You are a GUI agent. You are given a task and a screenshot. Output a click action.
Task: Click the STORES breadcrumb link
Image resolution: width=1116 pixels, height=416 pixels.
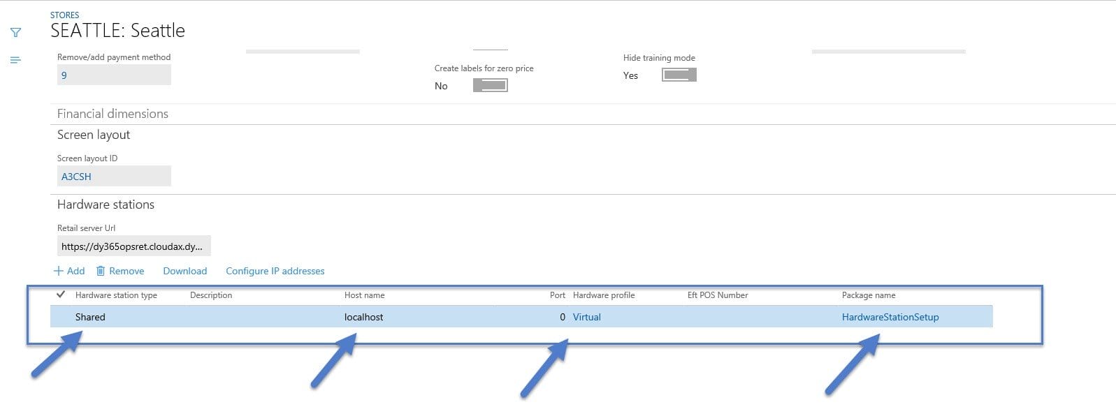point(64,15)
